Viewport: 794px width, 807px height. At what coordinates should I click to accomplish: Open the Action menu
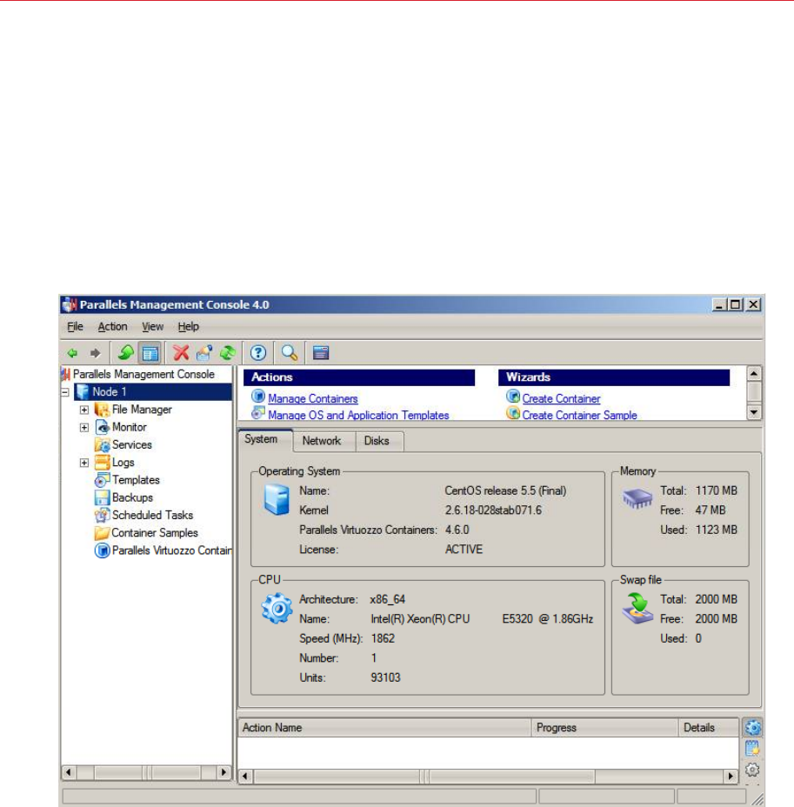point(113,326)
